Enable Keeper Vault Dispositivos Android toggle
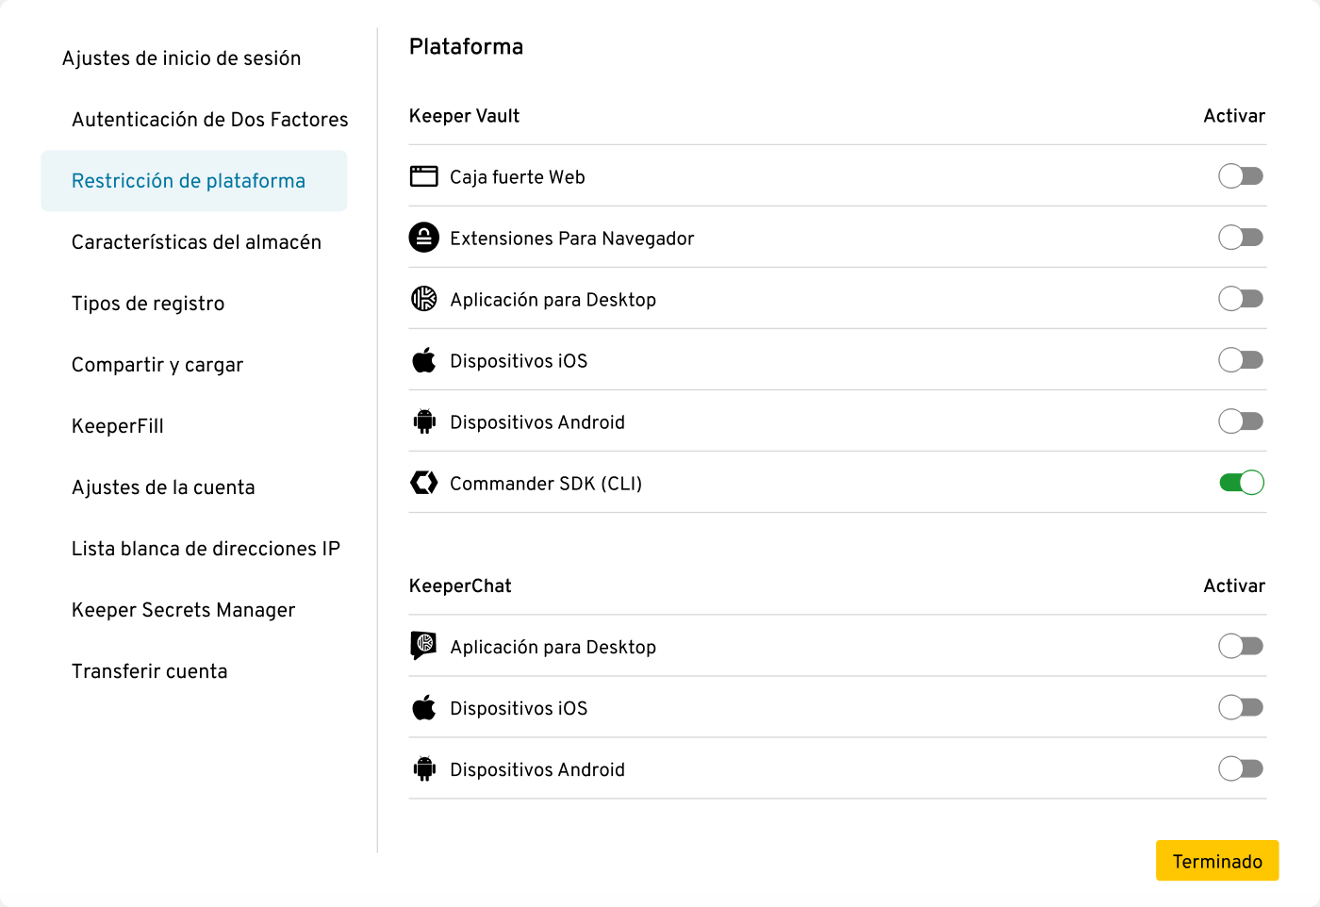1320x907 pixels. click(x=1241, y=421)
